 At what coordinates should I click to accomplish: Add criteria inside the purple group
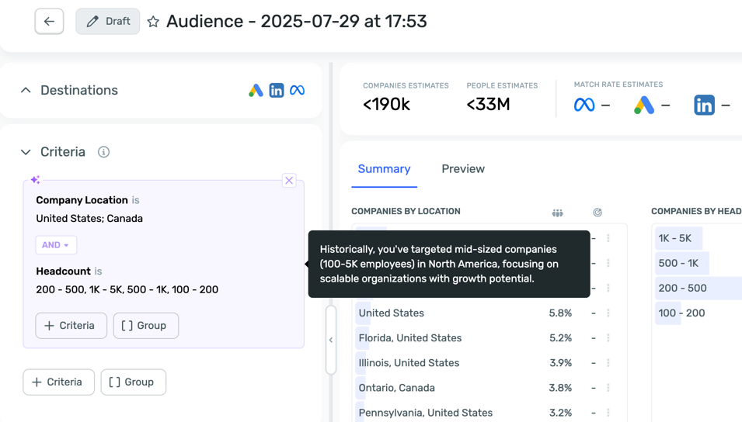[71, 326]
